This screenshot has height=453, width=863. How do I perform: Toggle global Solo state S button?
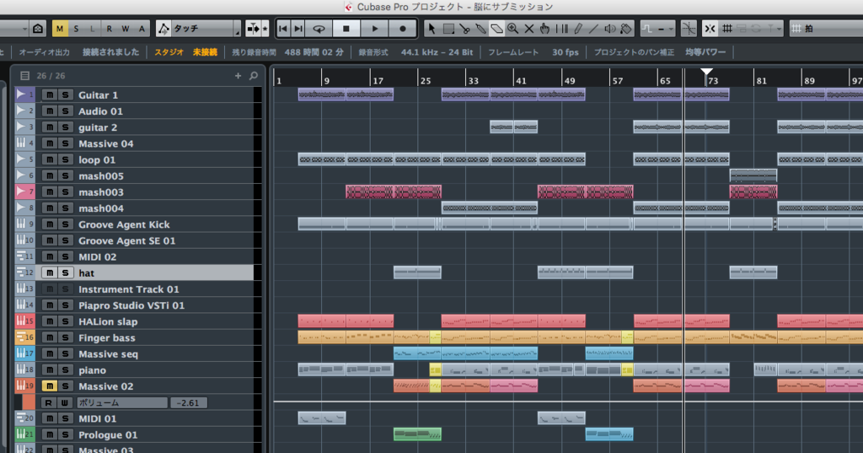[76, 29]
